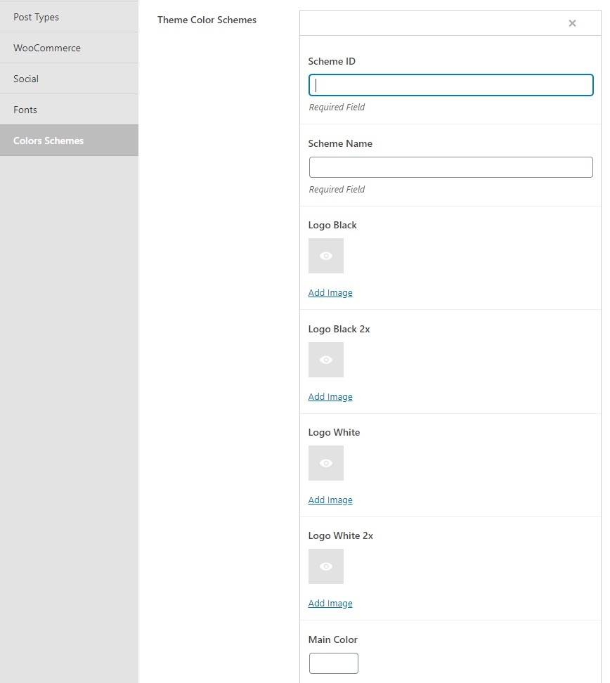Add Image for Logo White
Screen dimensions: 610x683
point(330,500)
